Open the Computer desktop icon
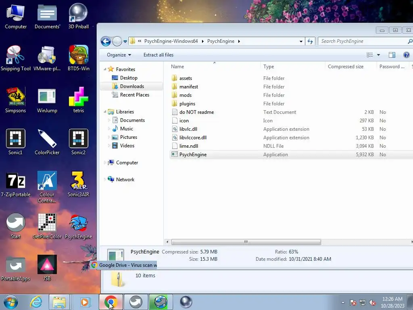This screenshot has width=413, height=310. pyautogui.click(x=16, y=17)
